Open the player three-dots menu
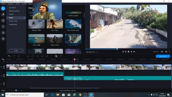Screen dimensions: 172x97 click(x=170, y=52)
